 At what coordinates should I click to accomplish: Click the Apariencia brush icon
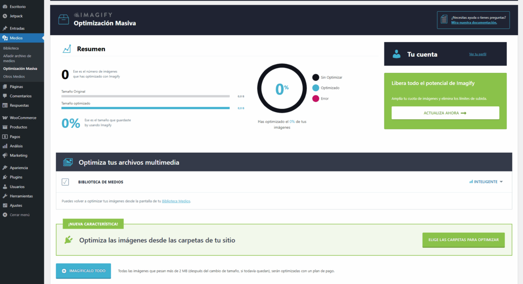pos(5,167)
